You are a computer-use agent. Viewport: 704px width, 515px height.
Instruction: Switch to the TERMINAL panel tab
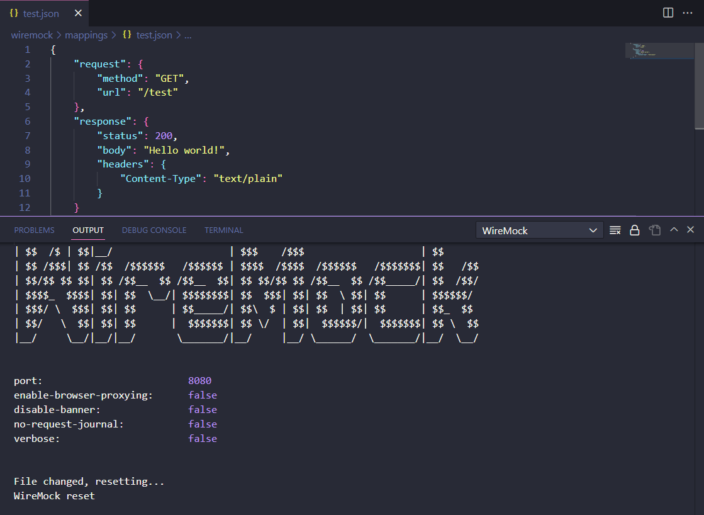(223, 230)
